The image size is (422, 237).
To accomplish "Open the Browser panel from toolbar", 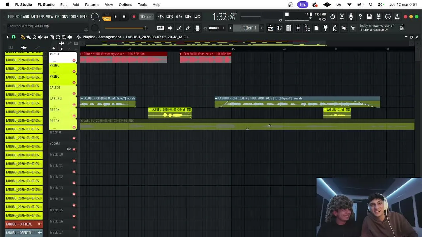I will [x=307, y=28].
